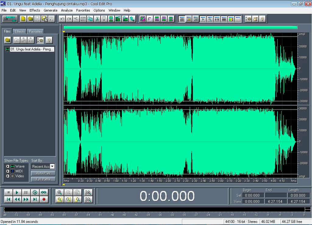This screenshot has height=225, width=312.
Task: Open the File menu
Action: (x=4, y=10)
